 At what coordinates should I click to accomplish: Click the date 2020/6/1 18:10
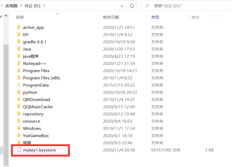pyautogui.click(x=118, y=136)
